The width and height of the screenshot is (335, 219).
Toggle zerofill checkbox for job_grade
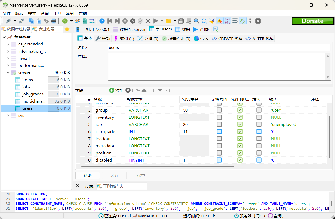tap(259, 131)
